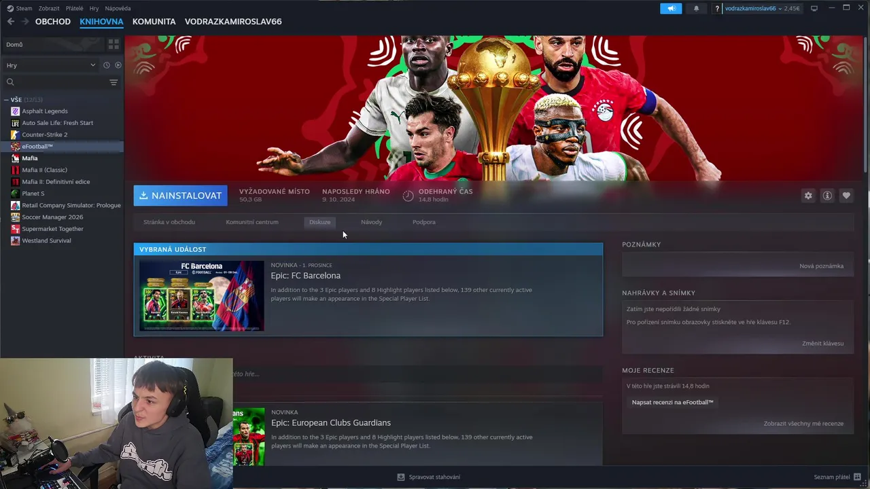Viewport: 870px width, 489px height.
Task: Open Zobrazit všechny mé recenze link
Action: click(x=803, y=424)
